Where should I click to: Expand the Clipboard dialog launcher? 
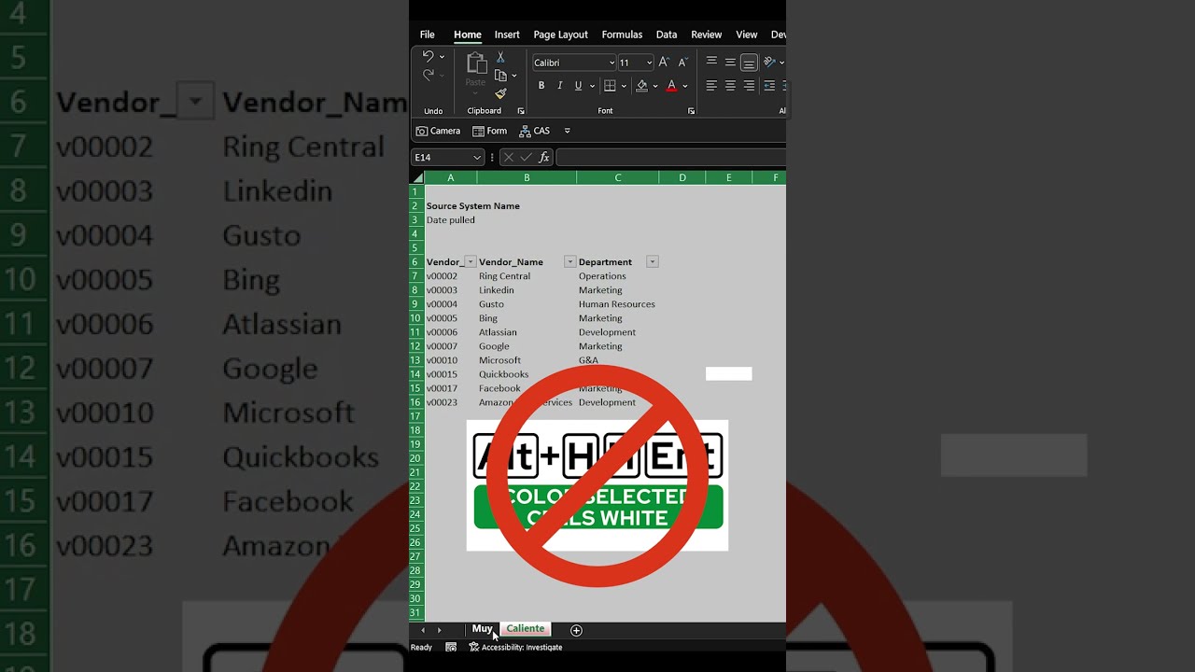click(x=521, y=111)
